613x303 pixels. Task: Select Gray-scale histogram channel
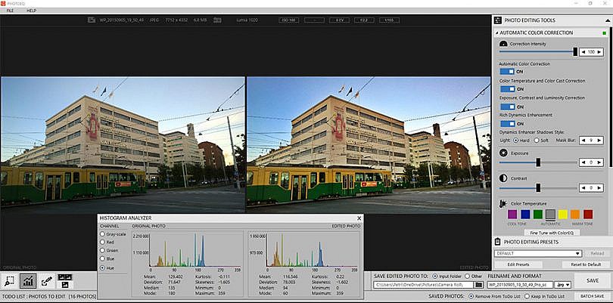(102, 234)
